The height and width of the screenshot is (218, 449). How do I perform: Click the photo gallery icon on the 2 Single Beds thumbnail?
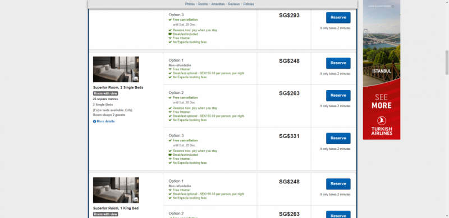136,78
